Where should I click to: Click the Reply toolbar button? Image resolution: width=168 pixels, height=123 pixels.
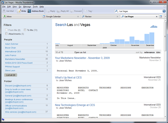point(51,11)
